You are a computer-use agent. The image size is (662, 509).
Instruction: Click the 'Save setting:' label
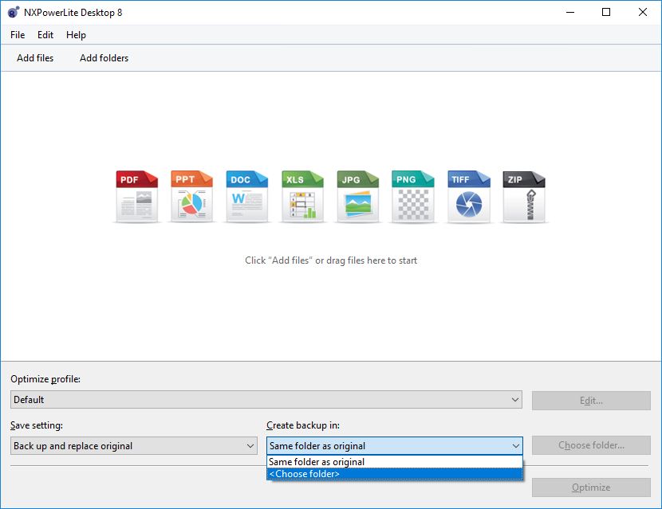pyautogui.click(x=37, y=425)
